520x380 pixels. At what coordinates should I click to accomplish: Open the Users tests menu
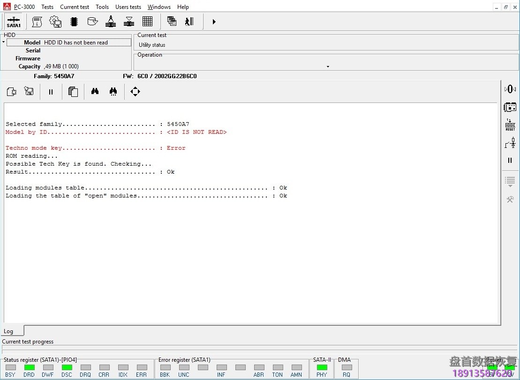click(128, 7)
